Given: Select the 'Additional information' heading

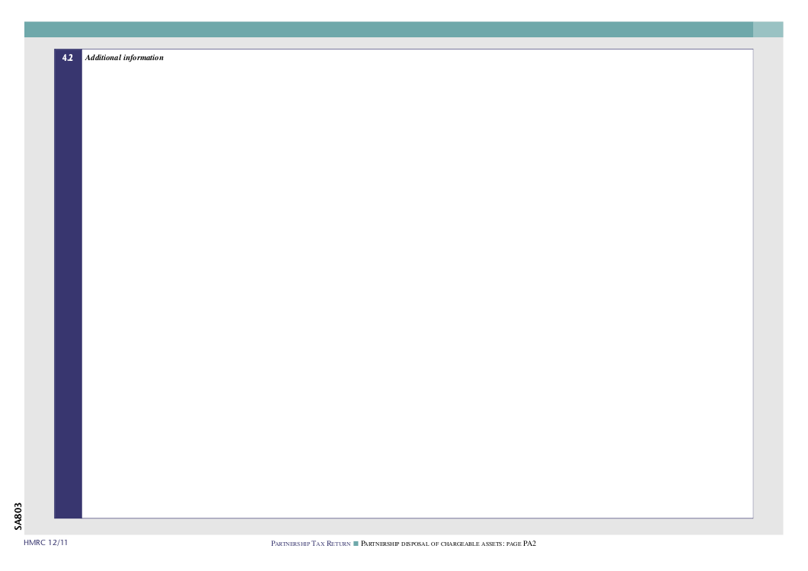Looking at the screenshot, I should (124, 58).
